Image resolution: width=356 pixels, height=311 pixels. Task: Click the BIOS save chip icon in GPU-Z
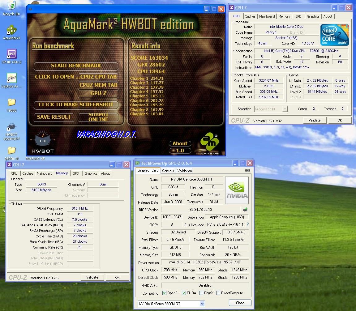245,209
